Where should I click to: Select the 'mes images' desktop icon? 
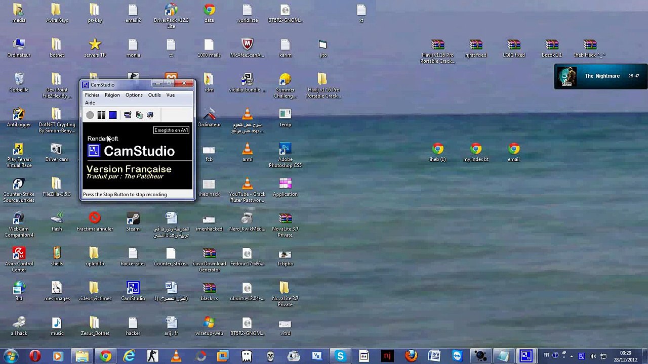[x=56, y=292]
